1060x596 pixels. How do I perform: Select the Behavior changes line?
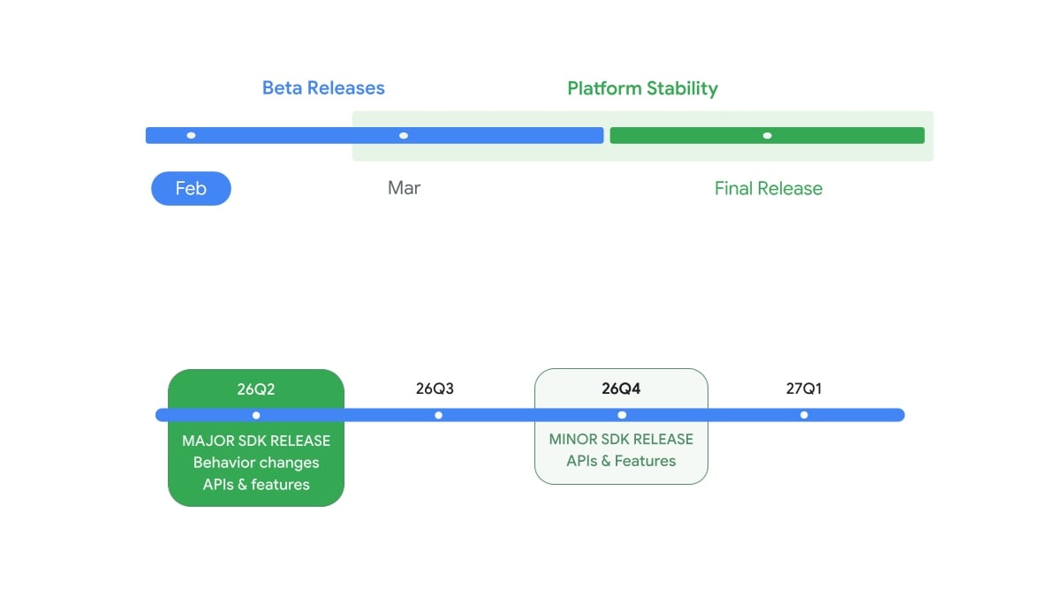pos(256,463)
